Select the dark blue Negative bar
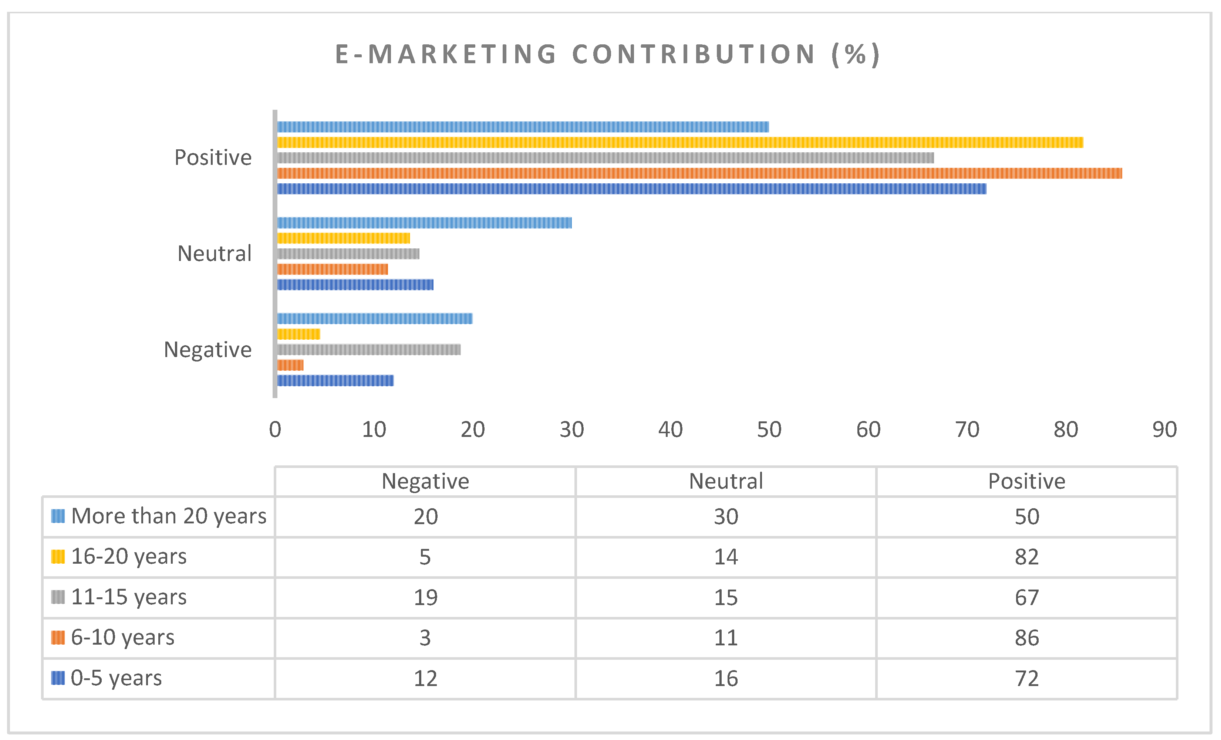 pyautogui.click(x=335, y=380)
